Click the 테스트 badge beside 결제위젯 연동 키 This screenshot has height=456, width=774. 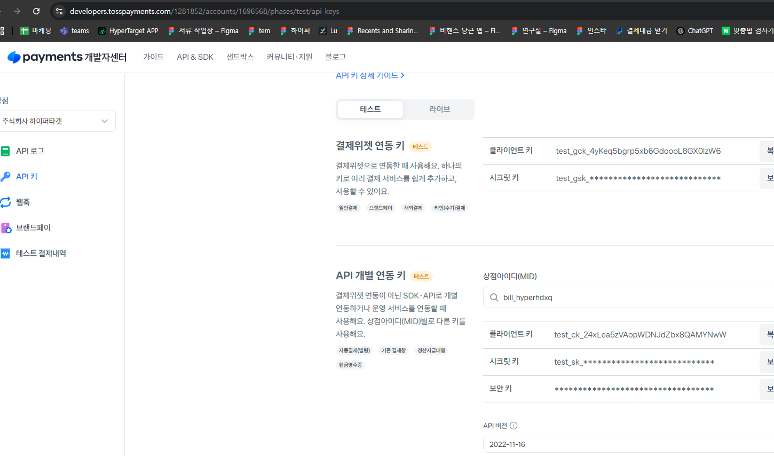pos(420,147)
